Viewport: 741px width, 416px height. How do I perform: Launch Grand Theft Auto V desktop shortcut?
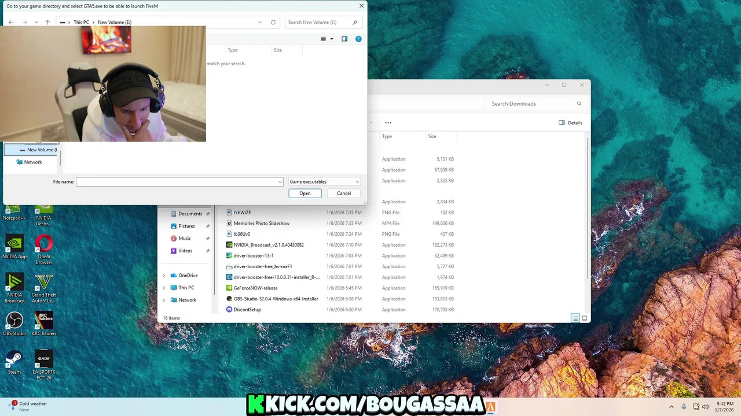coord(44,288)
